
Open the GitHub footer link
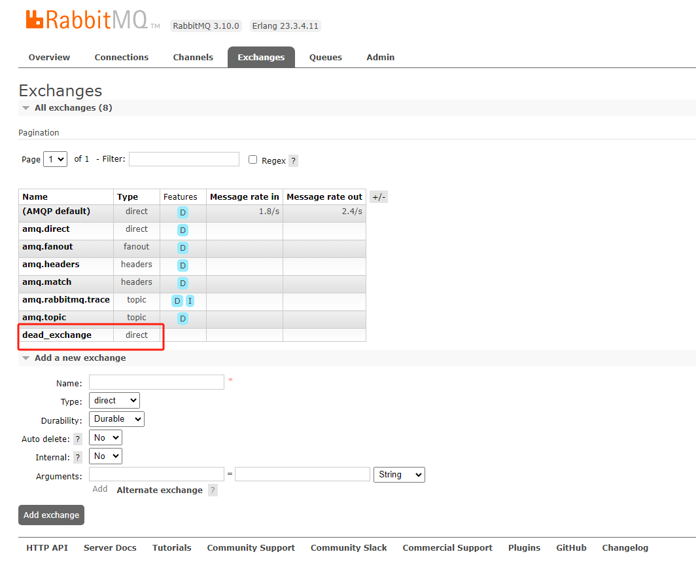click(571, 548)
